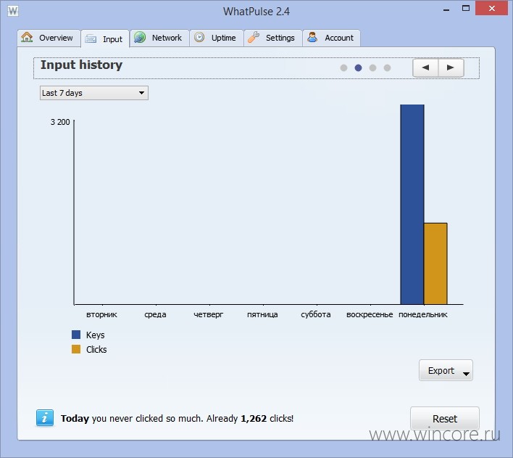Click the 3 200 axis value
This screenshot has width=513, height=458.
[x=60, y=122]
